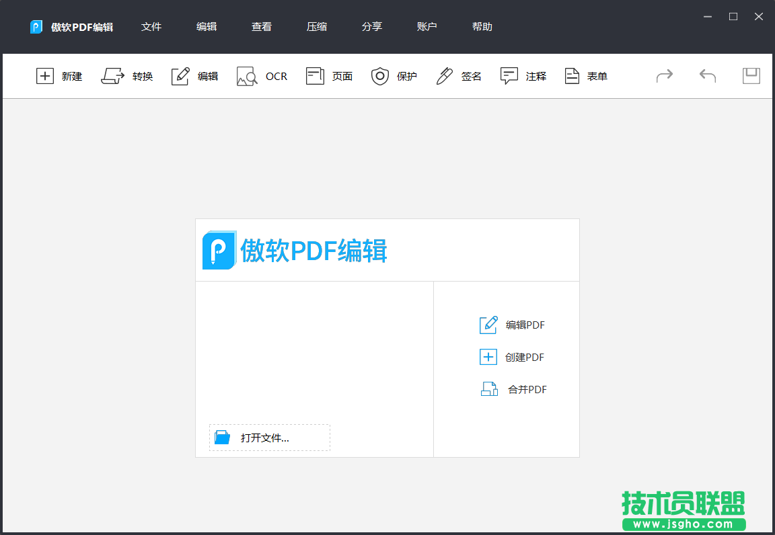
Task: Open the 文件 menu
Action: pos(151,27)
